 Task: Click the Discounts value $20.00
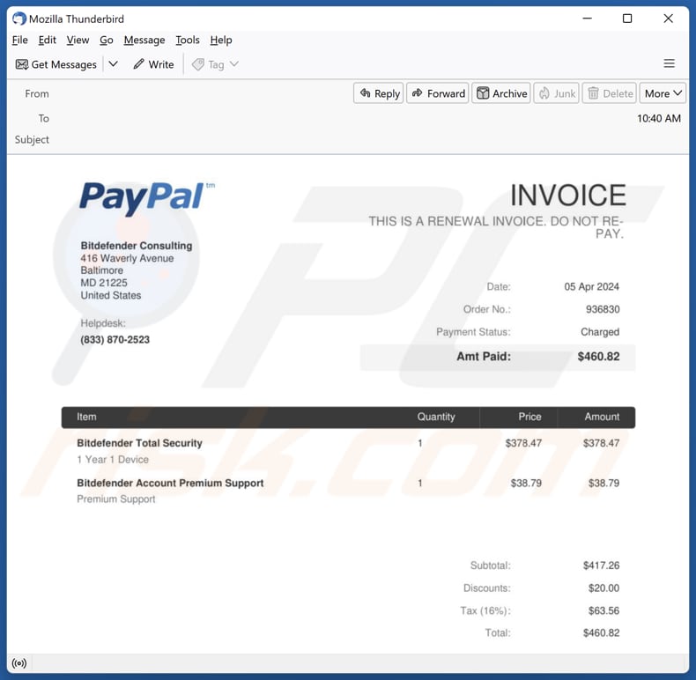pos(603,588)
